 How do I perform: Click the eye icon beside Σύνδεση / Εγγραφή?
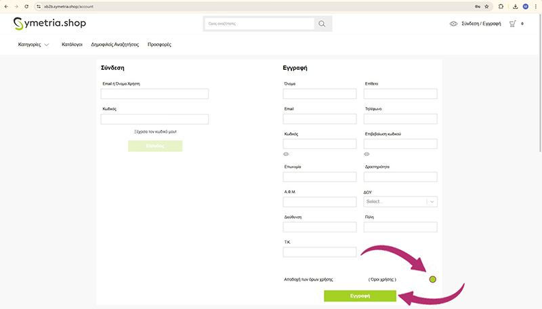[454, 24]
